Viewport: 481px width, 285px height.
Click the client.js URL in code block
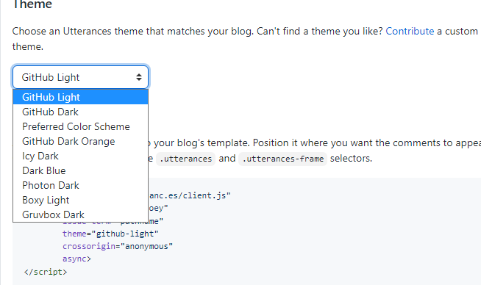click(190, 195)
